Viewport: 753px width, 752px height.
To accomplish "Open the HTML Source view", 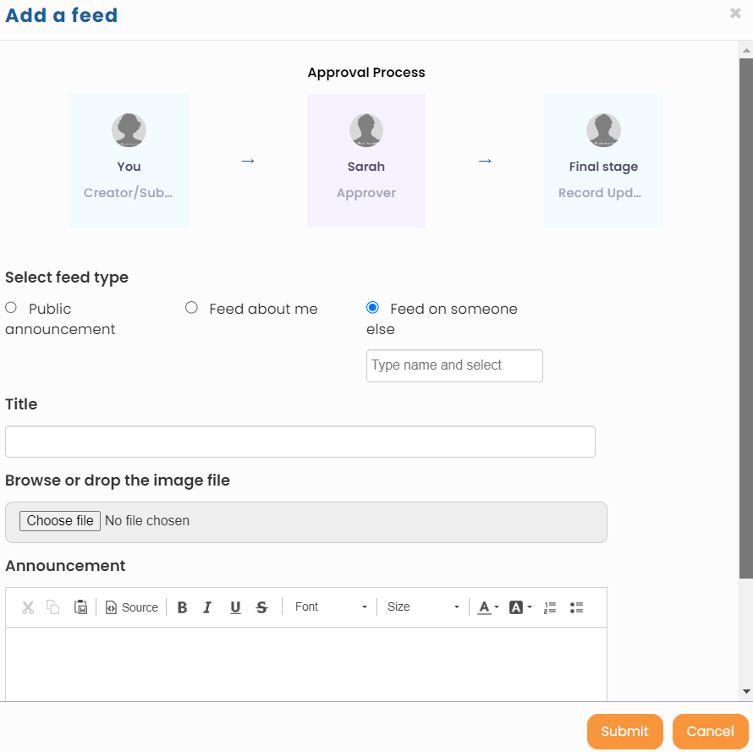I will (131, 607).
